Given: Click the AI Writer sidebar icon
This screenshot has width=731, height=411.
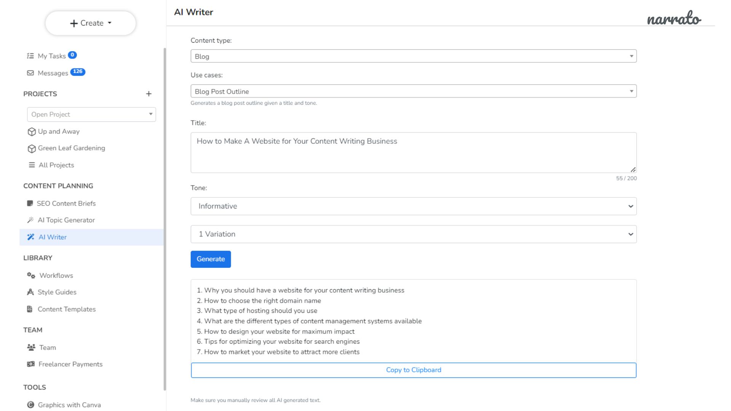Looking at the screenshot, I should pos(31,237).
